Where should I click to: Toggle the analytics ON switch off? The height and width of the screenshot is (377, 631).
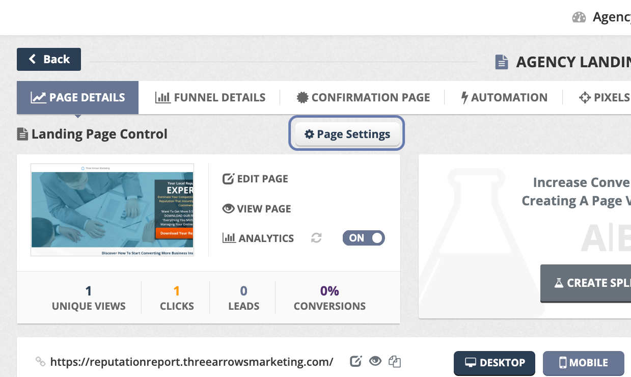pos(364,238)
